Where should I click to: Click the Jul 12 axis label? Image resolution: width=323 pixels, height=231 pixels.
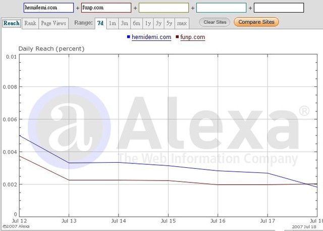[x=19, y=221]
